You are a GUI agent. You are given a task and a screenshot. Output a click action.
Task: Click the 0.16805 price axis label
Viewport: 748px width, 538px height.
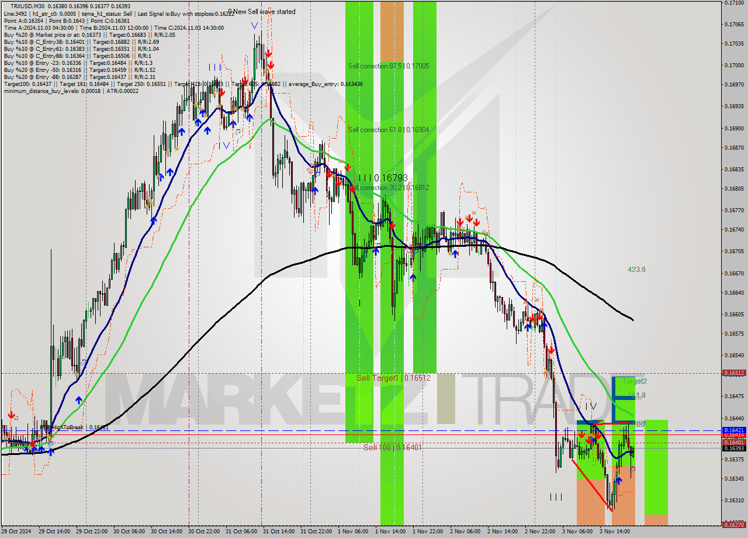(x=734, y=189)
